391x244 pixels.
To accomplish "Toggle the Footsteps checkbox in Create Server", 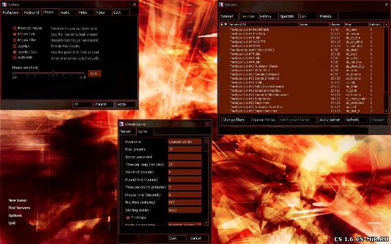I will [x=128, y=218].
